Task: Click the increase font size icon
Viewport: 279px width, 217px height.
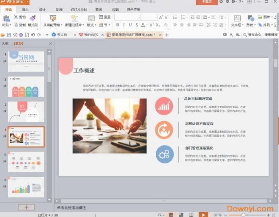Action: pos(161,18)
